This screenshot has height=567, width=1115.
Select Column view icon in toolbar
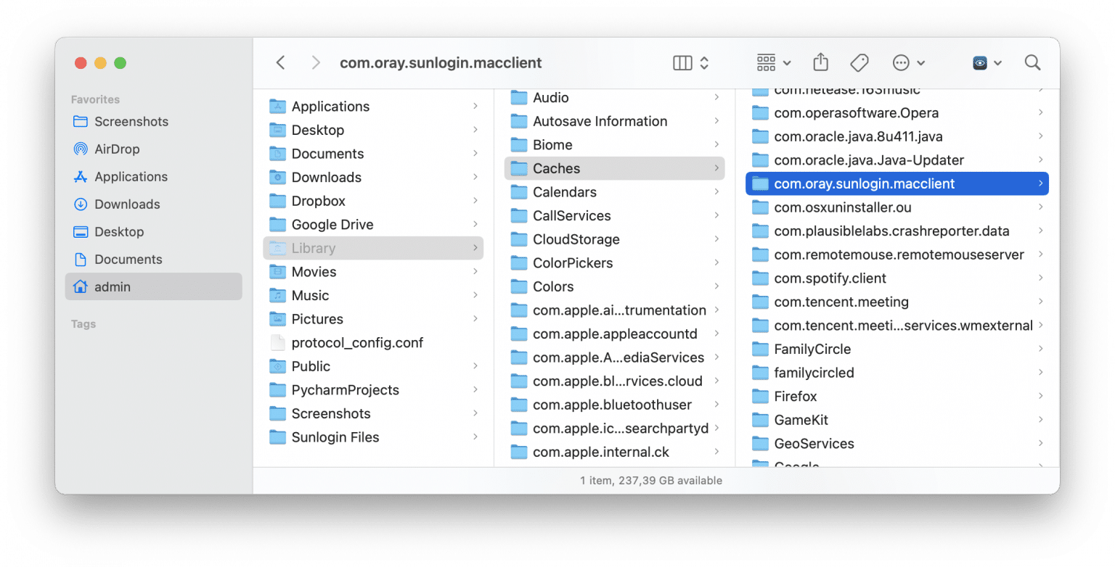pyautogui.click(x=683, y=62)
